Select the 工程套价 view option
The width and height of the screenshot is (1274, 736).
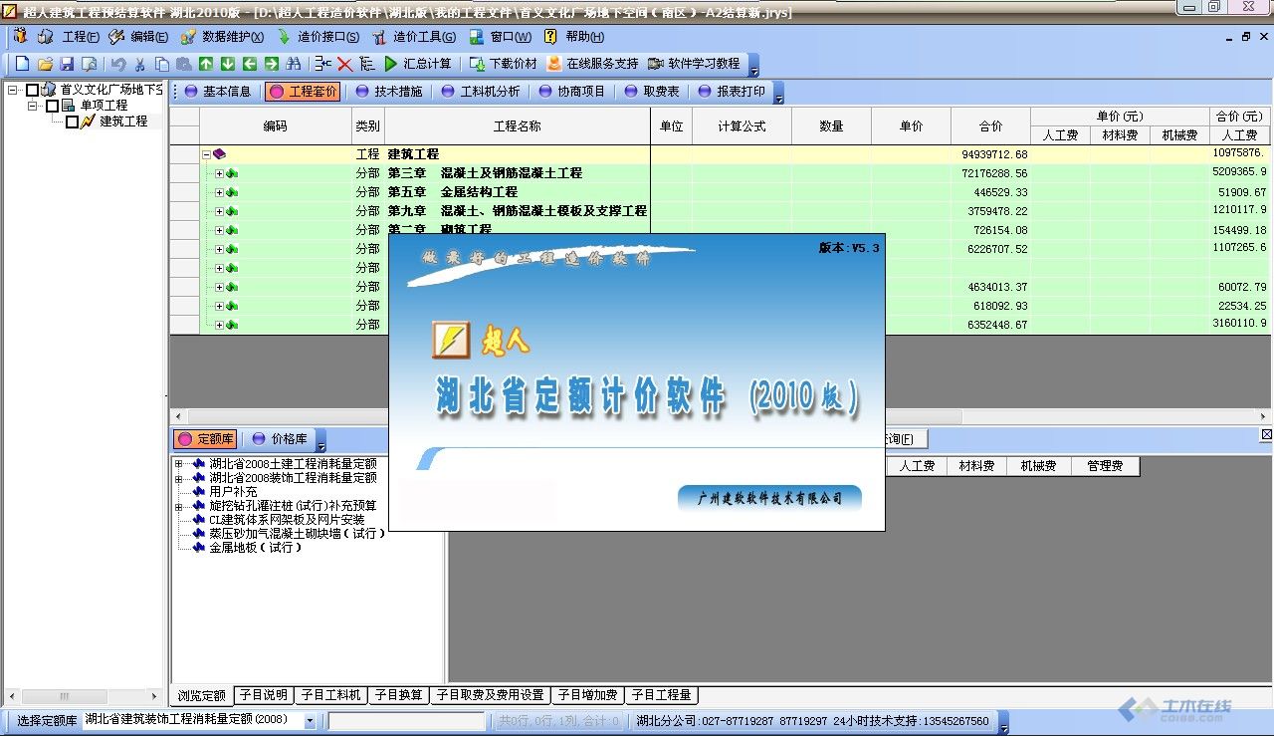tap(304, 92)
